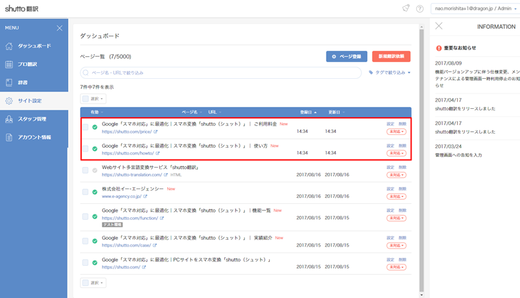Open 未対応 status dropdown for 機能一覧 row
Screen dimensions: 520x298
[x=396, y=218]
